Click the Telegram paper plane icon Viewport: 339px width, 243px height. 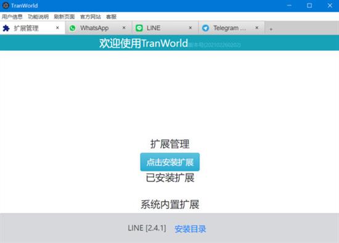(x=205, y=28)
